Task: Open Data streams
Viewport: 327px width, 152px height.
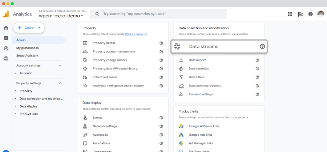Action: point(219,47)
